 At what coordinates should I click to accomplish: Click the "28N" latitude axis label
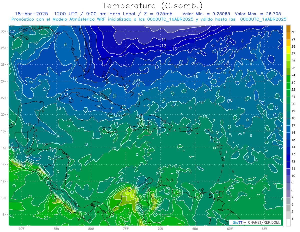click(x=4, y=48)
